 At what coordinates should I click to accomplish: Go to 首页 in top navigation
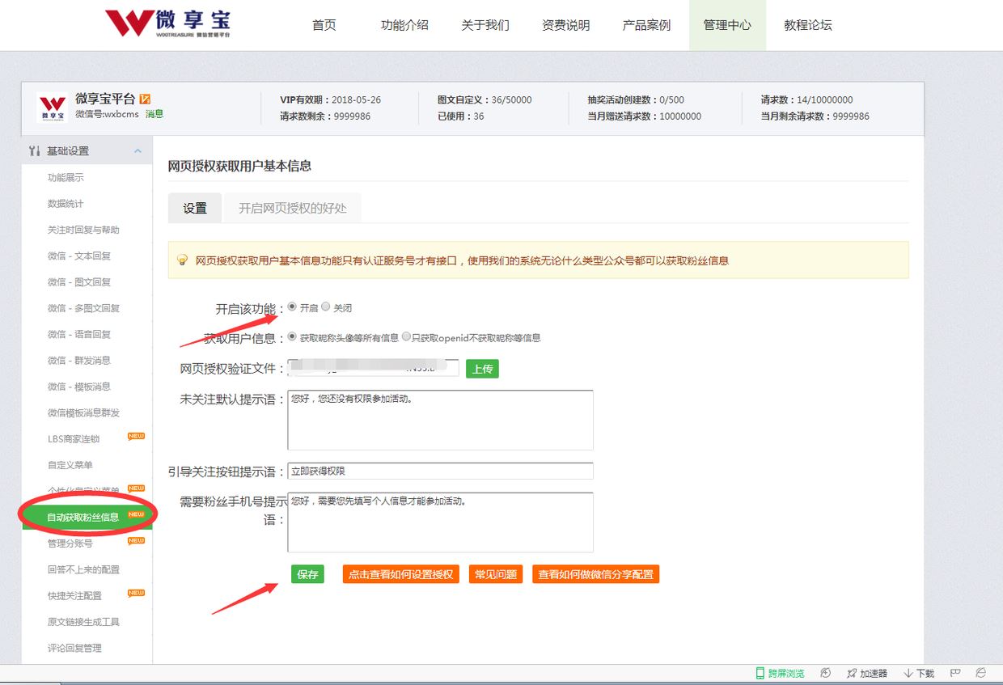click(324, 25)
